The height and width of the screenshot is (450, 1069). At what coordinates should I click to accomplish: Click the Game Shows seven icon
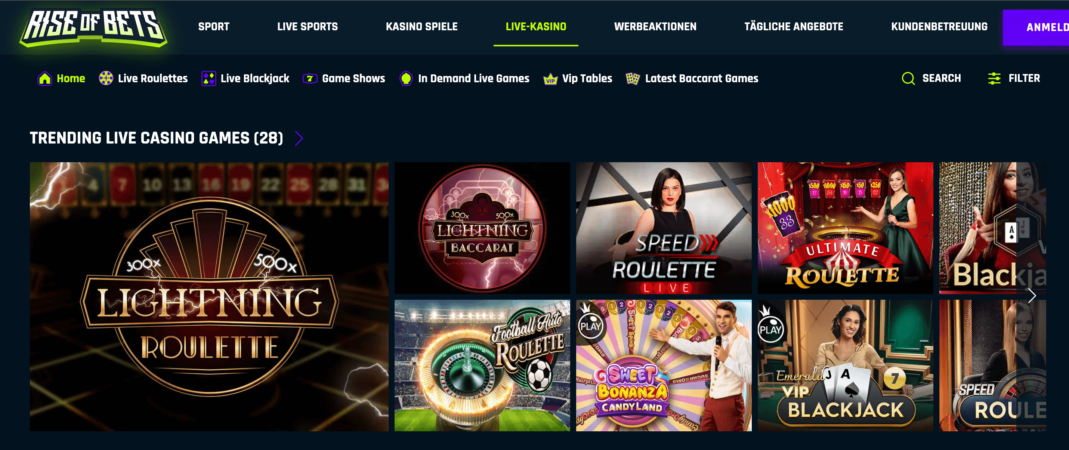coord(310,78)
